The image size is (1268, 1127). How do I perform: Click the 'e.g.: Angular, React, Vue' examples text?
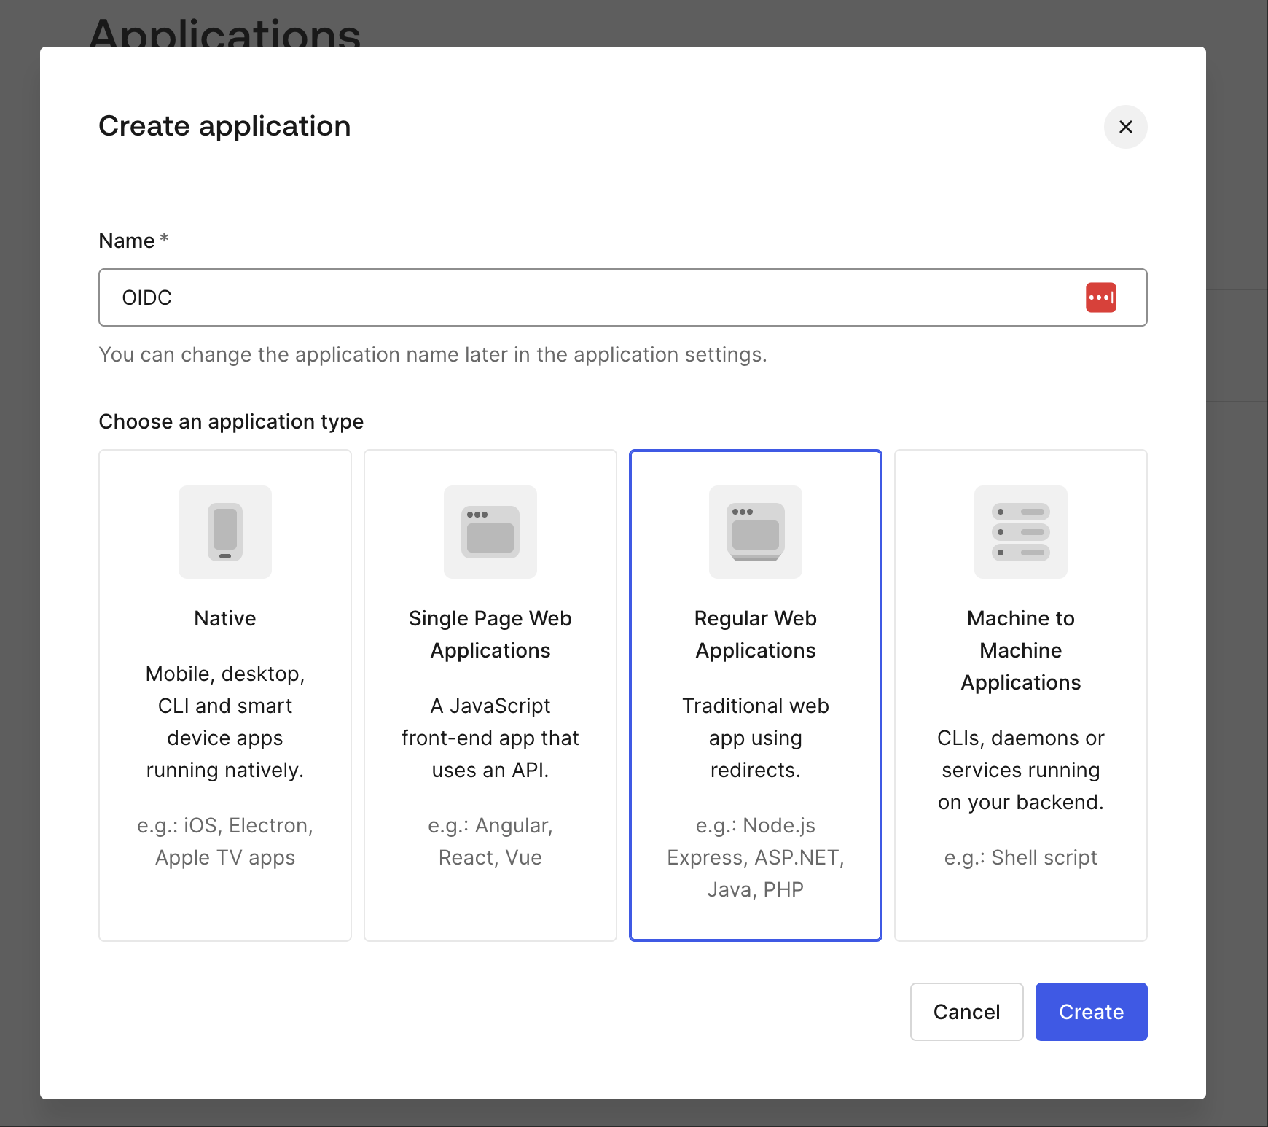pyautogui.click(x=490, y=841)
